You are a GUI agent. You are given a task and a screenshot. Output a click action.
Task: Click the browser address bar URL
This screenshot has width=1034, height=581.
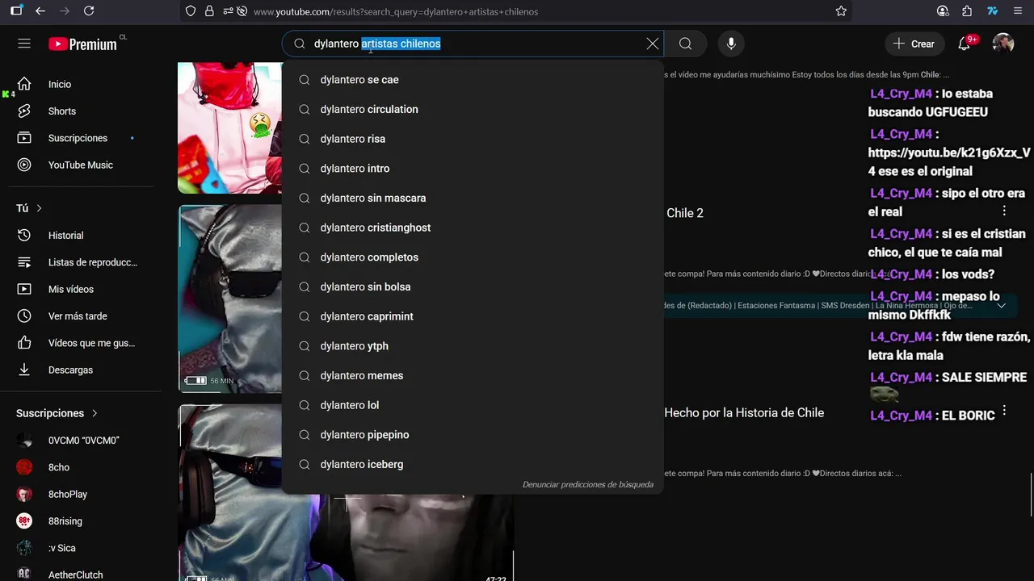pyautogui.click(x=396, y=11)
